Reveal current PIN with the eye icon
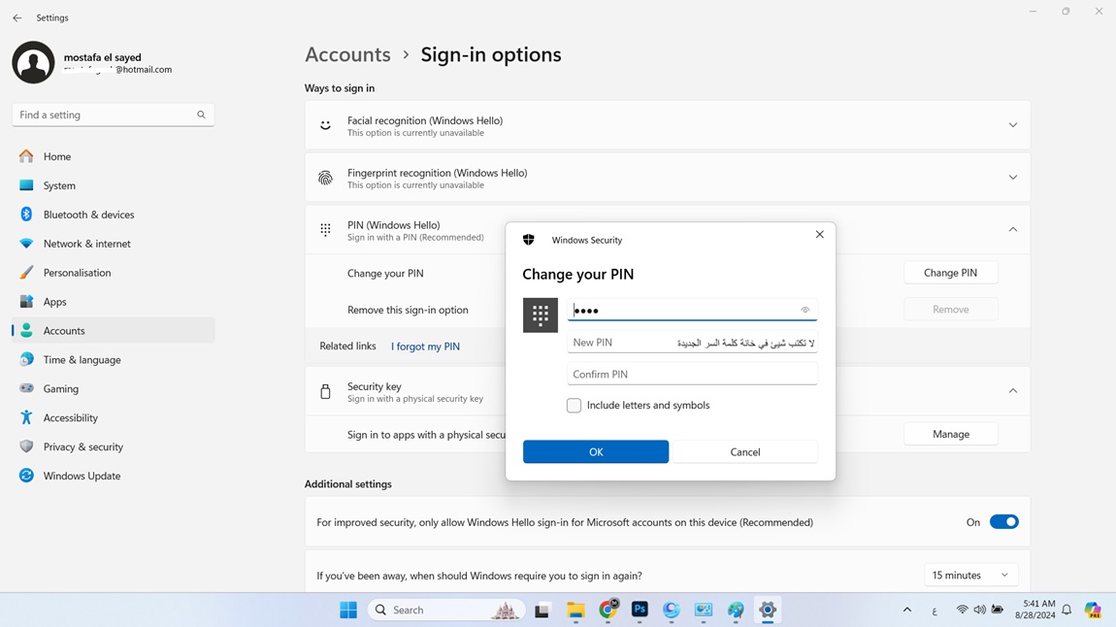 [x=804, y=311]
